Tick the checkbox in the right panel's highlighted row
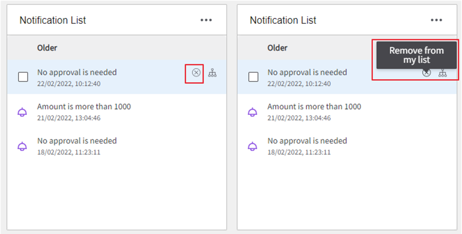Viewport: 462px width, 234px height. tap(253, 77)
